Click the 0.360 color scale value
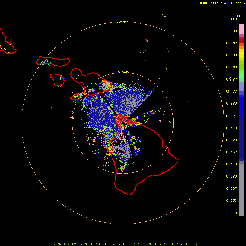Viewport: 246px width, 246px height. [232, 177]
